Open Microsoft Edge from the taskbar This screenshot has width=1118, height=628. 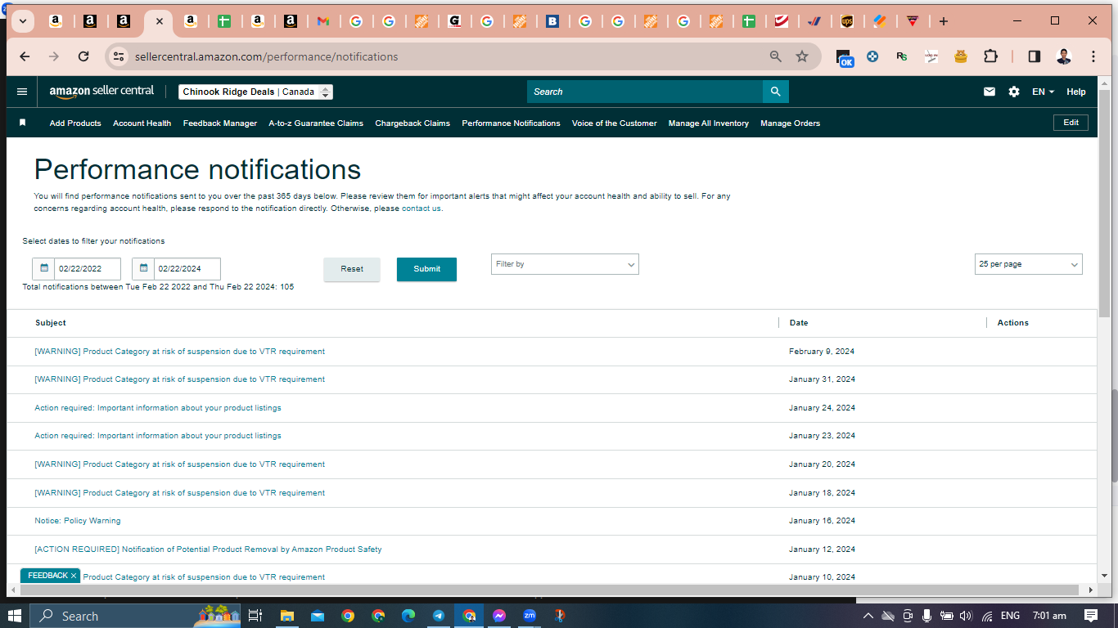(x=408, y=616)
